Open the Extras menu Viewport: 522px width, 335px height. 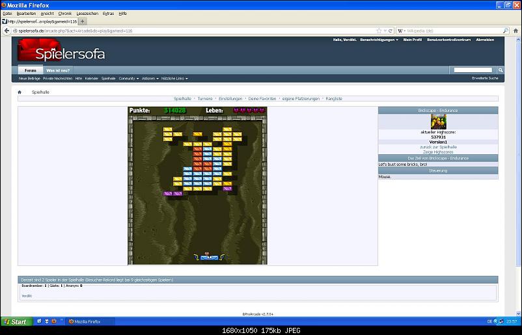point(108,14)
